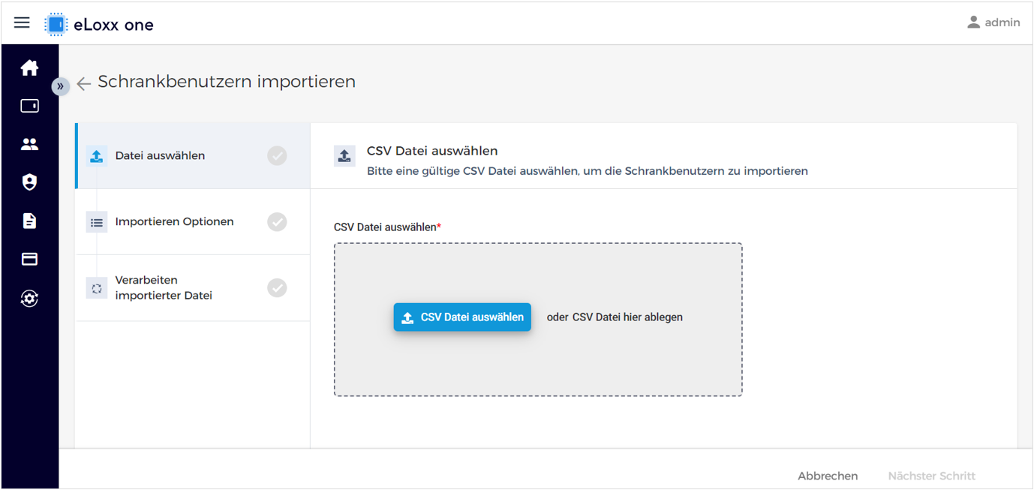Open the users sidebar icon

29,144
